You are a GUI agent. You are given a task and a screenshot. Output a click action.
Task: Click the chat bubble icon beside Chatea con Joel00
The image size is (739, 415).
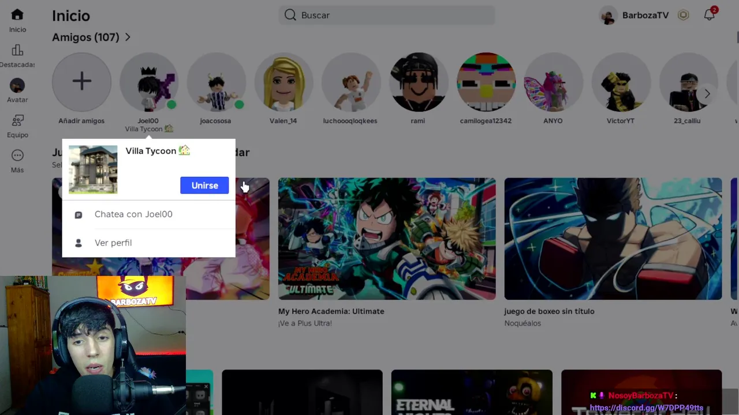[x=79, y=214]
